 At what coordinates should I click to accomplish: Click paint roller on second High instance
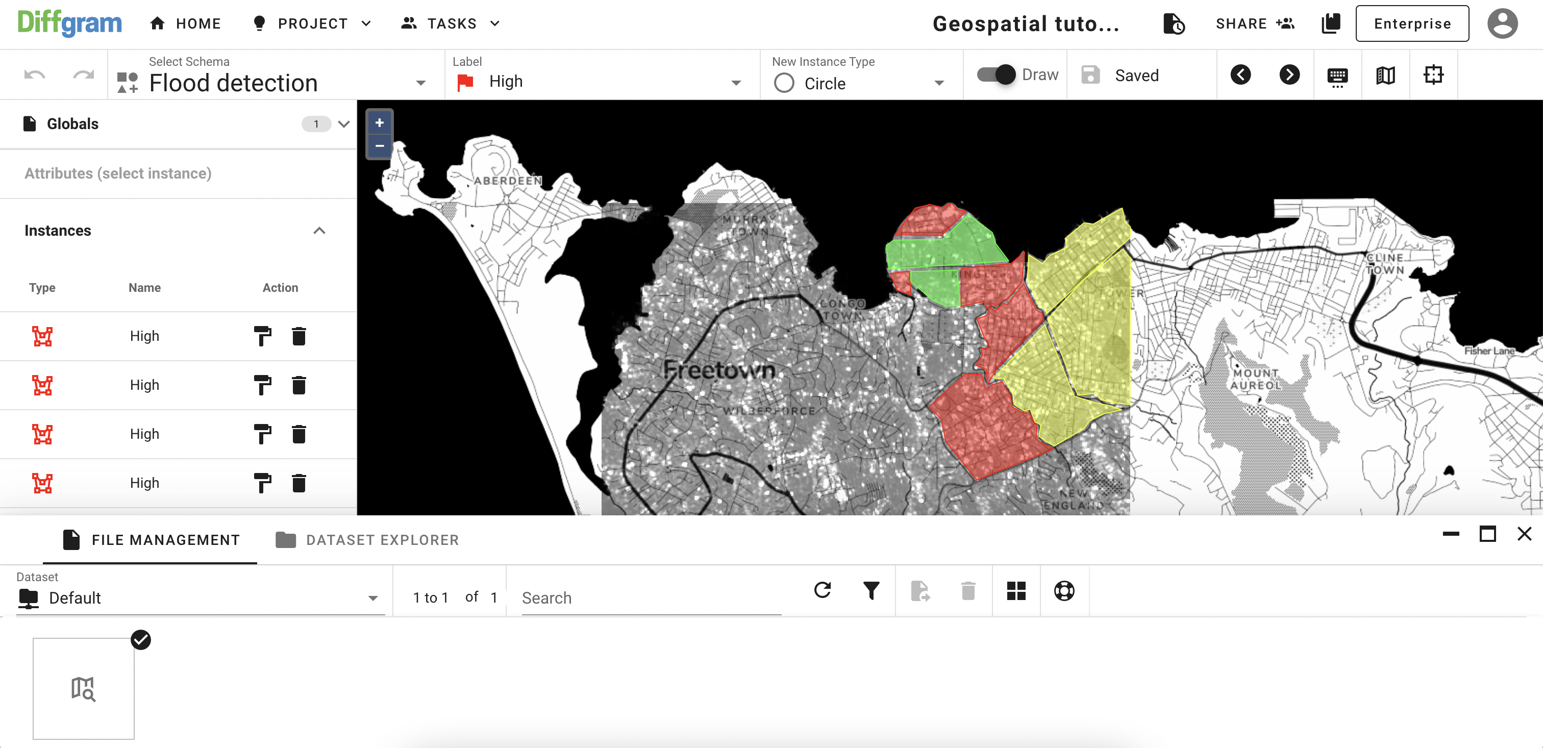(262, 385)
